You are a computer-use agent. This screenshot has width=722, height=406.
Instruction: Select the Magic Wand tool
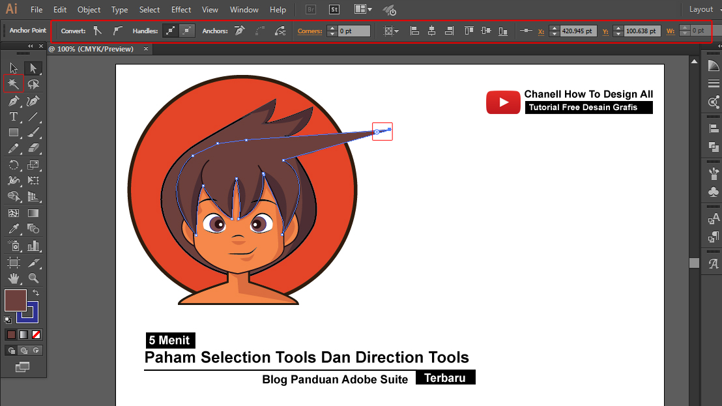pos(13,83)
